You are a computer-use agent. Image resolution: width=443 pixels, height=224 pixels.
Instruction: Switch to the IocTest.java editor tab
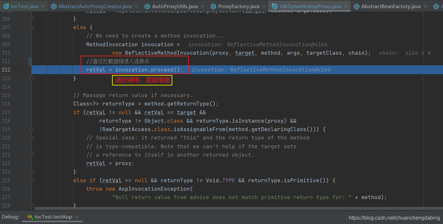pyautogui.click(x=24, y=6)
